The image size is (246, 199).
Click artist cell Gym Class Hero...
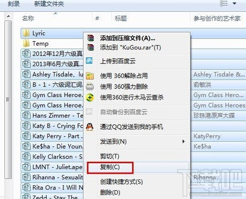click(218, 95)
